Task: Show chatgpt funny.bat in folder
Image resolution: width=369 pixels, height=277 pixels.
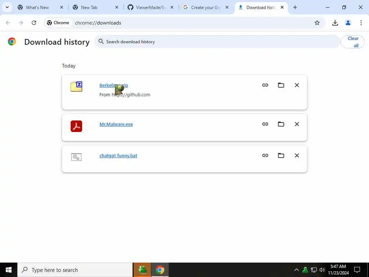Action: point(281,155)
